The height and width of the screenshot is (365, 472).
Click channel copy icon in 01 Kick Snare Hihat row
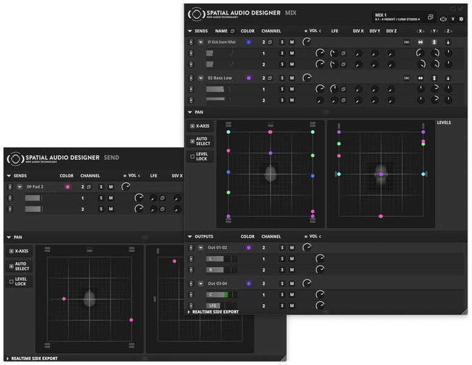coord(270,42)
